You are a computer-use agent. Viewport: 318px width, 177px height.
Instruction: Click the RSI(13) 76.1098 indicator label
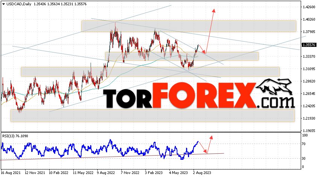coord(15,136)
